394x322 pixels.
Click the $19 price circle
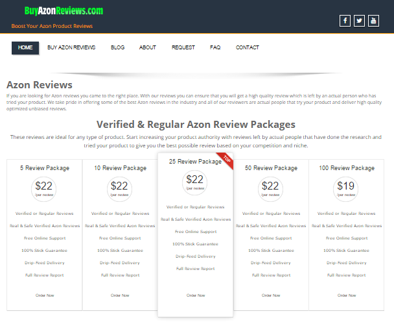tap(347, 188)
